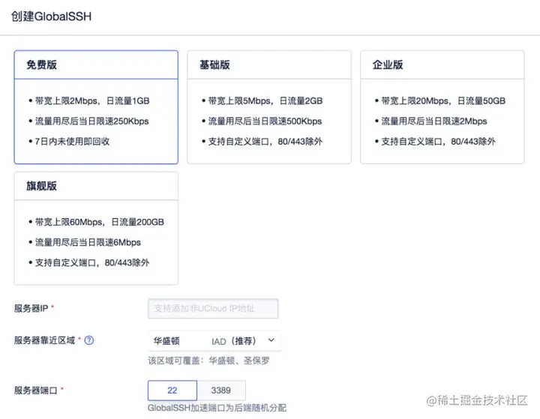Viewport: 540px width, 419px height.
Task: Open the 华盛顿 IAD region dropdown
Action: (x=215, y=341)
